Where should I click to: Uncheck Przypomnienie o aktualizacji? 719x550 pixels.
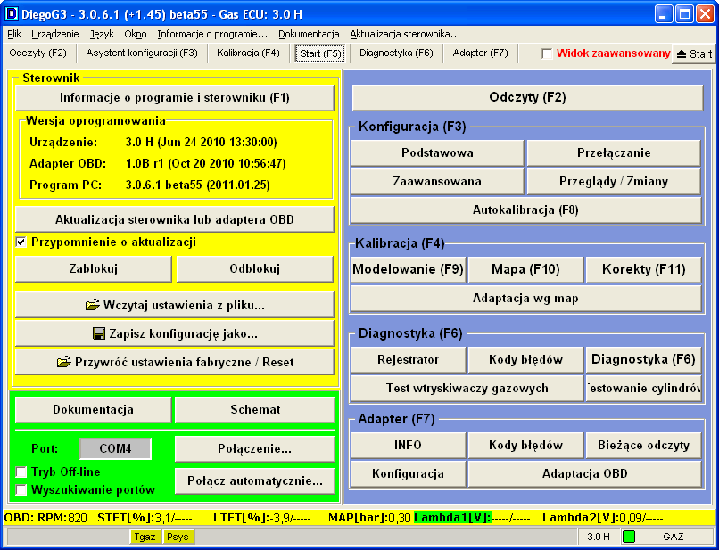(21, 242)
